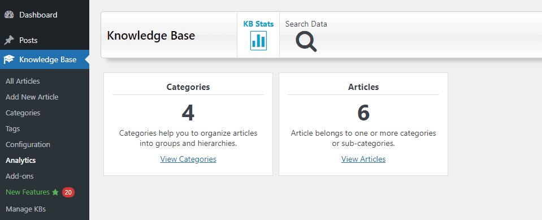Follow the View Categories link
Image resolution: width=542 pixels, height=220 pixels.
click(188, 159)
